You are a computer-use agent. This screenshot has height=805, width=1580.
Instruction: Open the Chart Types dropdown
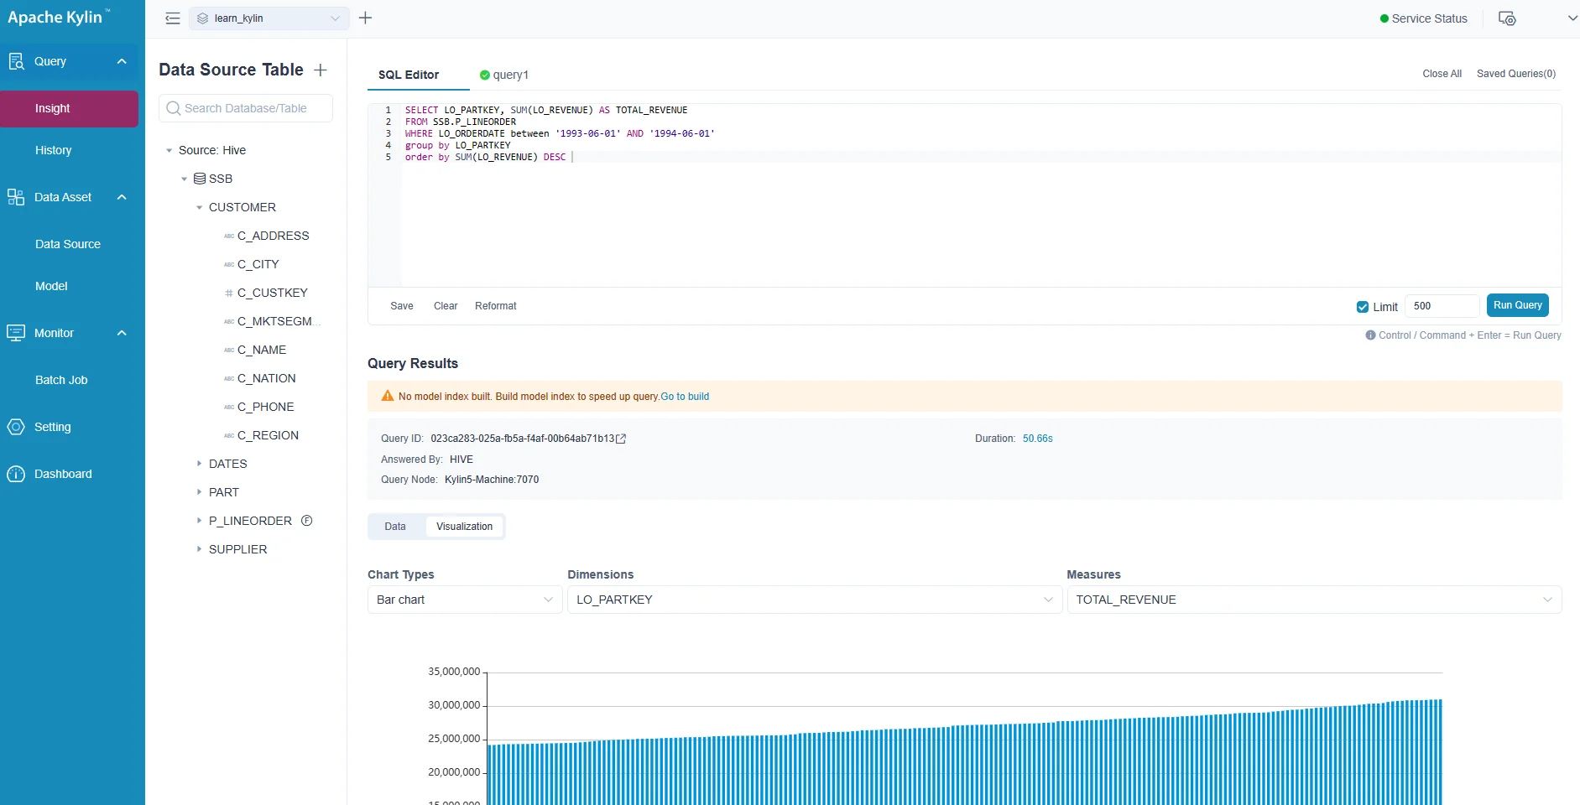coord(464,600)
